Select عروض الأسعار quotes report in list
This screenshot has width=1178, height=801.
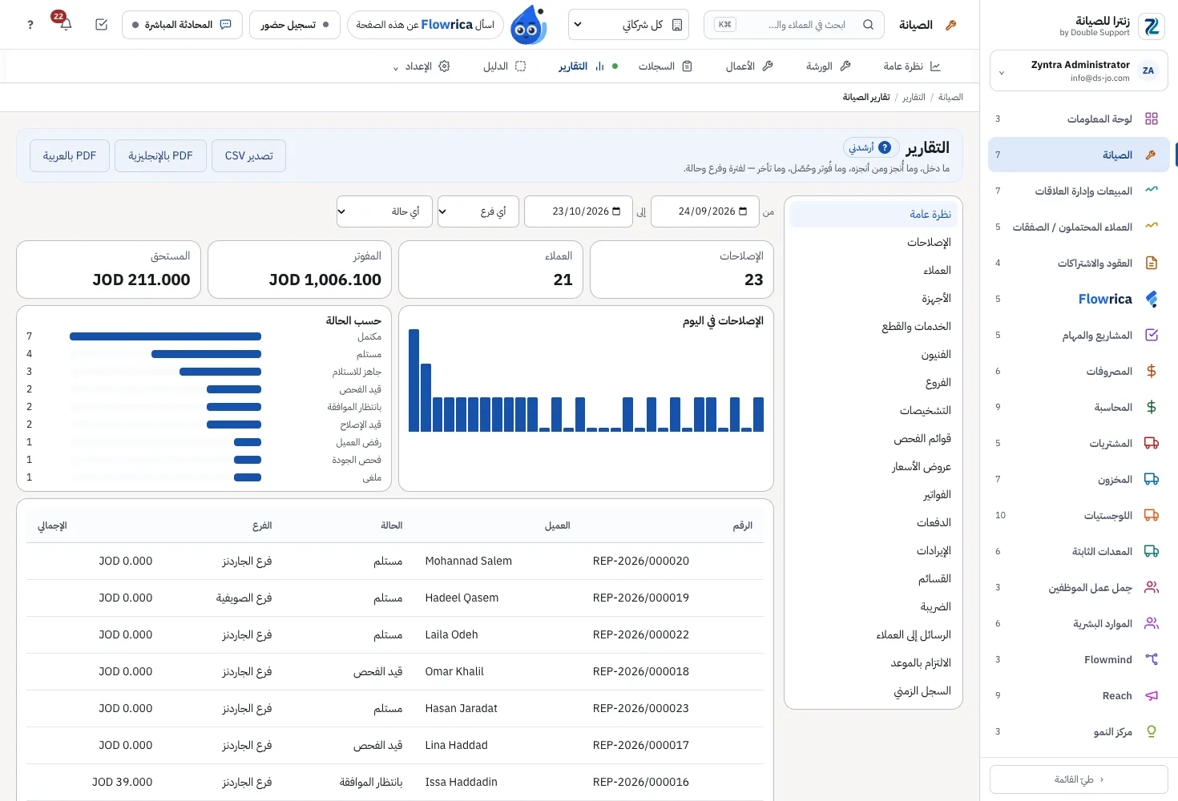coord(873,467)
